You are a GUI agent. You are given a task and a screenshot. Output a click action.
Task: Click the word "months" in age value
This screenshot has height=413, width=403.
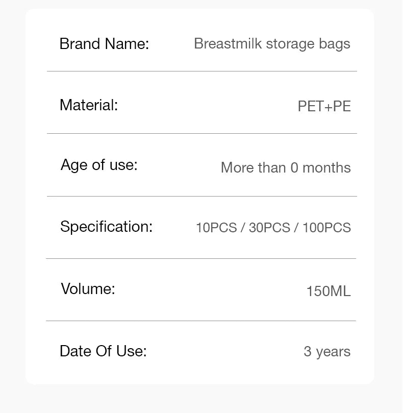click(326, 168)
